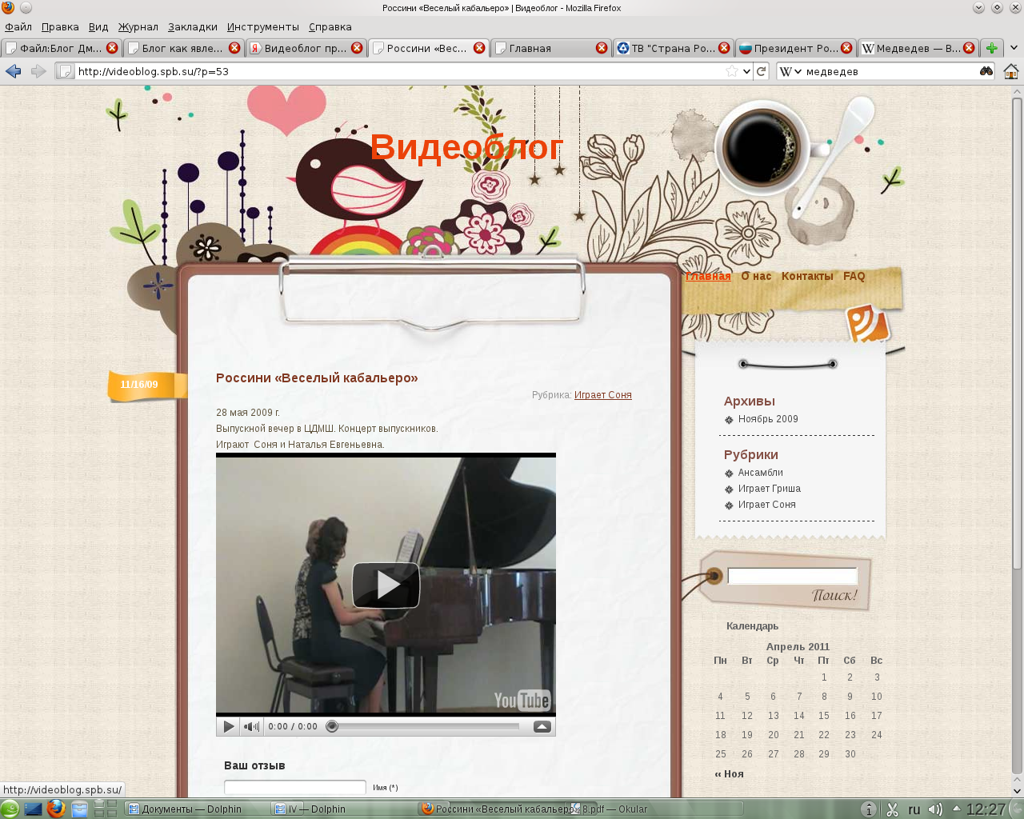Toggle mute on the video player

click(x=251, y=726)
